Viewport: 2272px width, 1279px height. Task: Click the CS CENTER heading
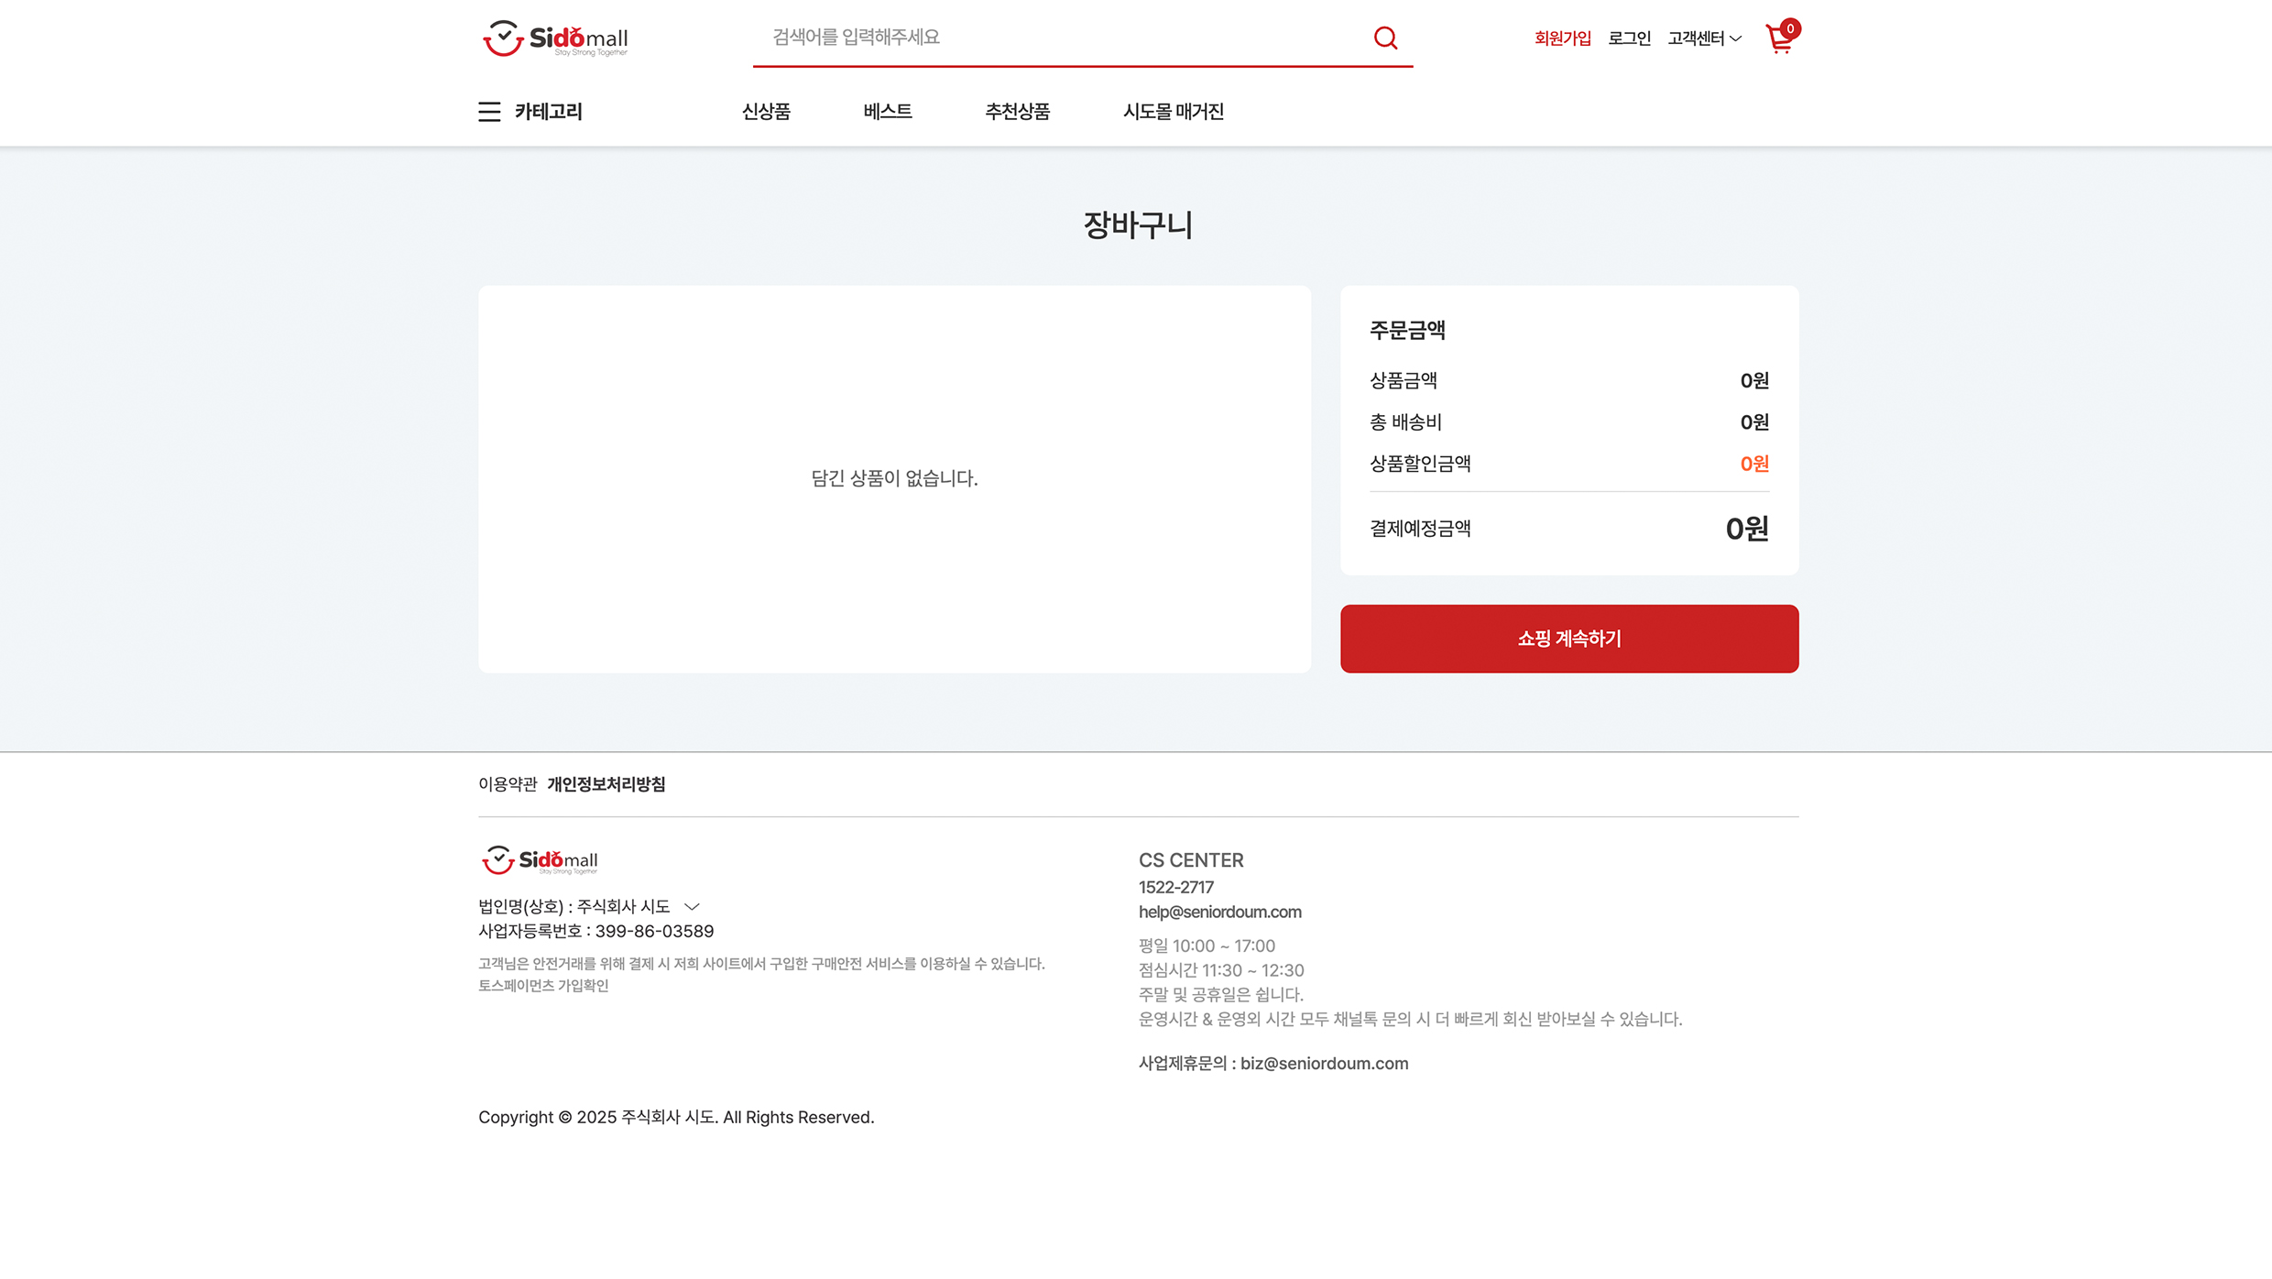pos(1191,860)
